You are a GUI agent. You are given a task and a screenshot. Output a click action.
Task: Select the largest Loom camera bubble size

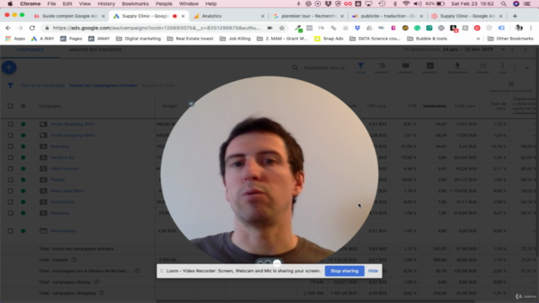[277, 263]
